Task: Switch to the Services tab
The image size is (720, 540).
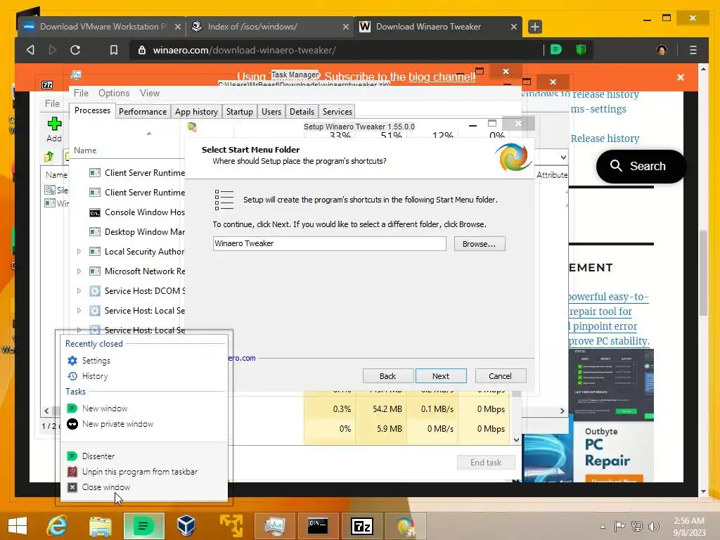Action: (x=337, y=112)
